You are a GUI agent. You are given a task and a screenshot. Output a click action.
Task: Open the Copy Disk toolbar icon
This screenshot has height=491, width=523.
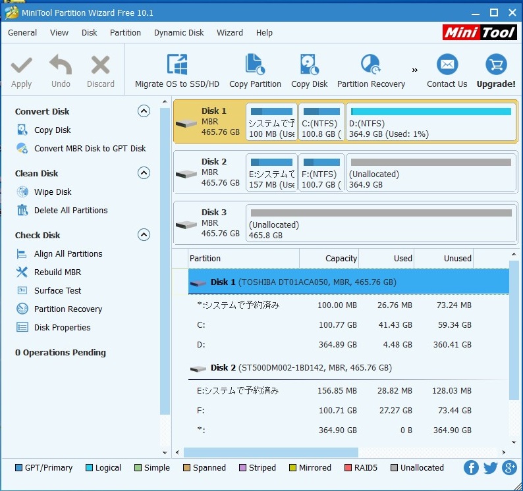point(309,64)
